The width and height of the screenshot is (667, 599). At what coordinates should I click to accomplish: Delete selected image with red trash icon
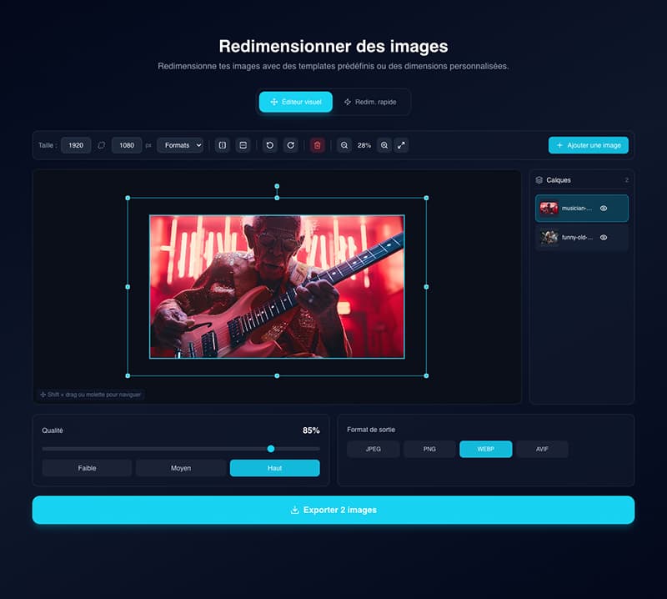coord(317,145)
